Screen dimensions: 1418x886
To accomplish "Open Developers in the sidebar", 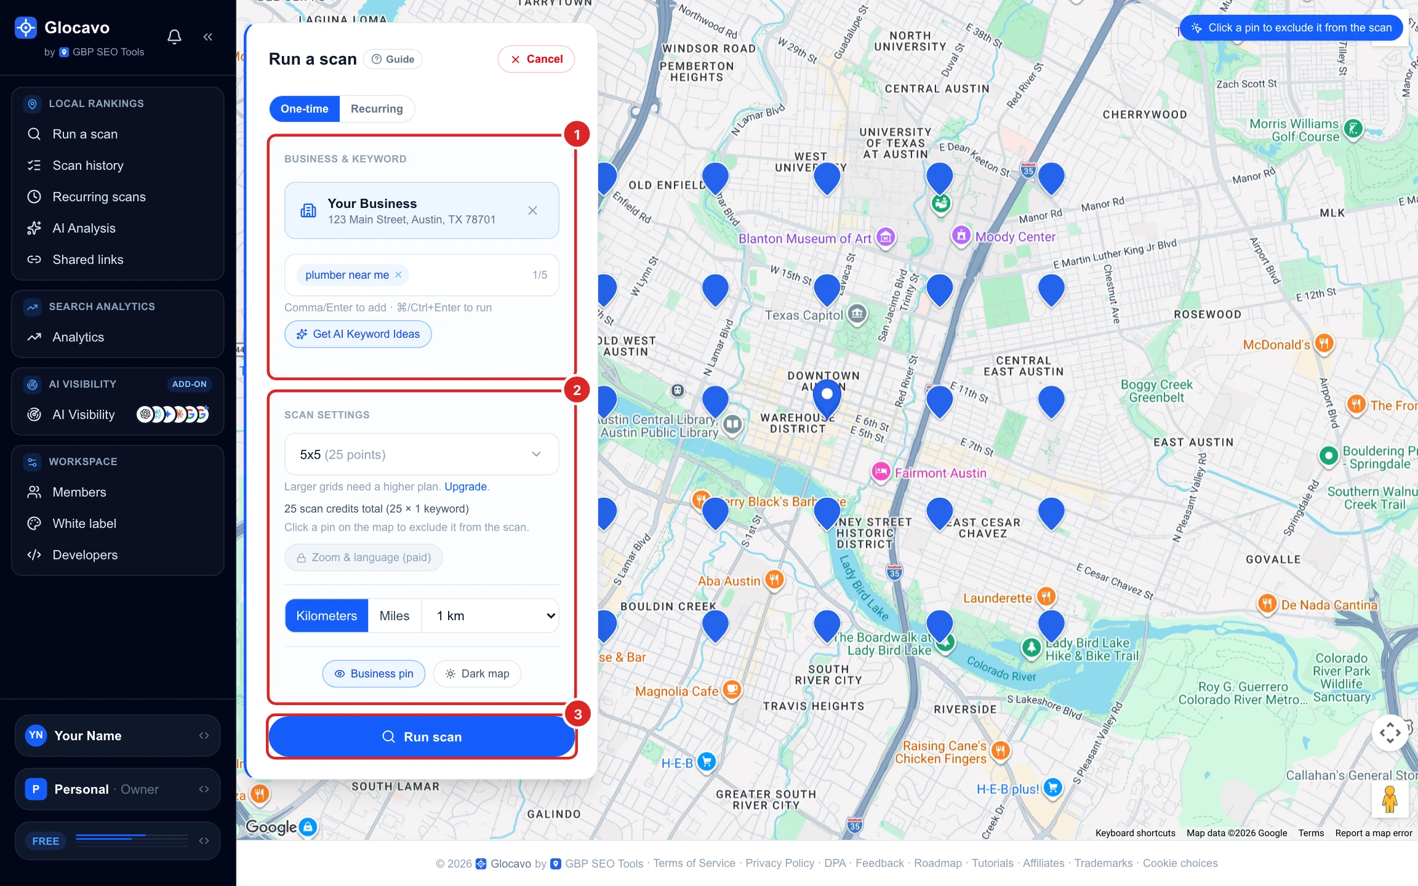I will pos(85,555).
